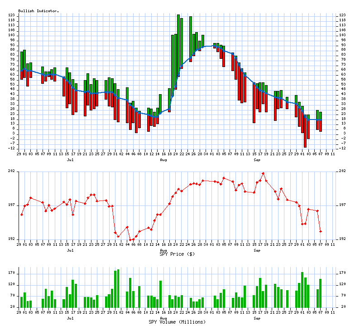
Task: Click the '202' label on the right SPY price axis
Action: click(342, 171)
